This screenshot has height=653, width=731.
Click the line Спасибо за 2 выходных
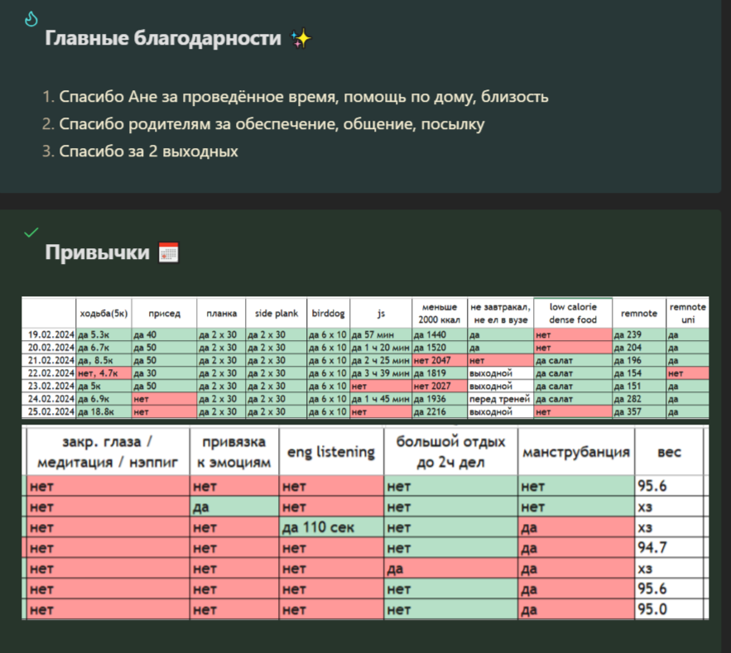[148, 151]
